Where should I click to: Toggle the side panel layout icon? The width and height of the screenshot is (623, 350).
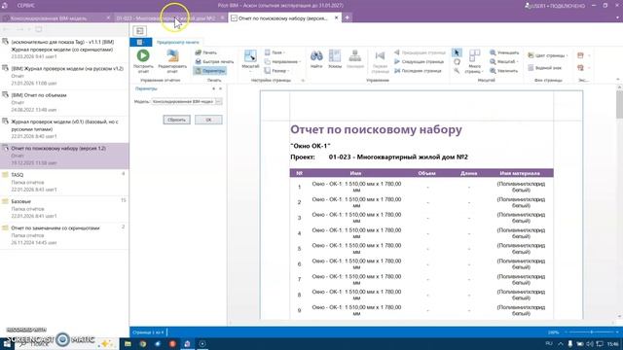[x=139, y=30]
